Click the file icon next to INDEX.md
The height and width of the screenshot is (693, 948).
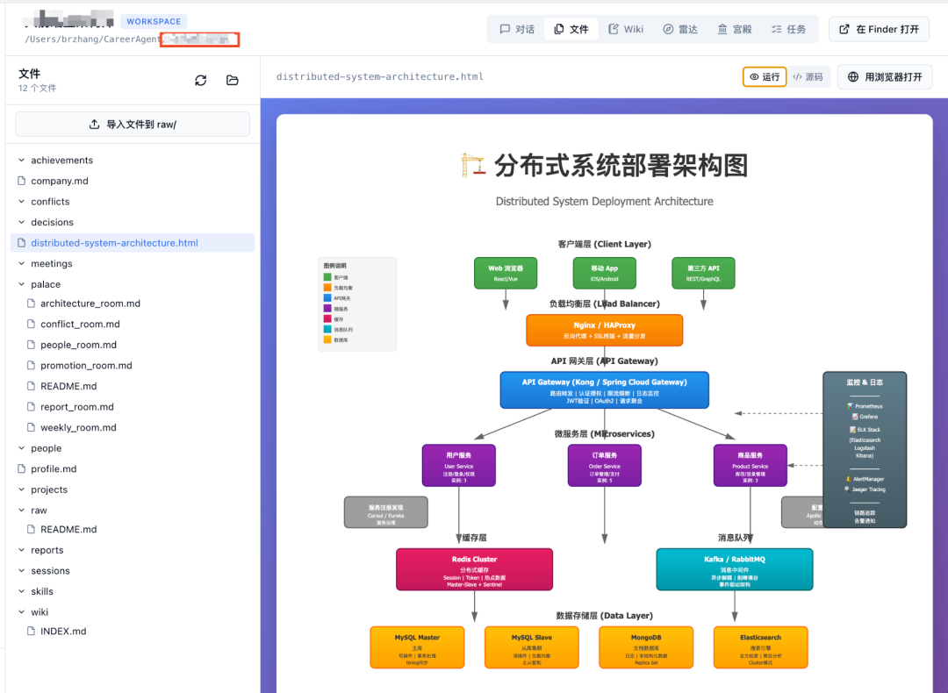(x=31, y=631)
